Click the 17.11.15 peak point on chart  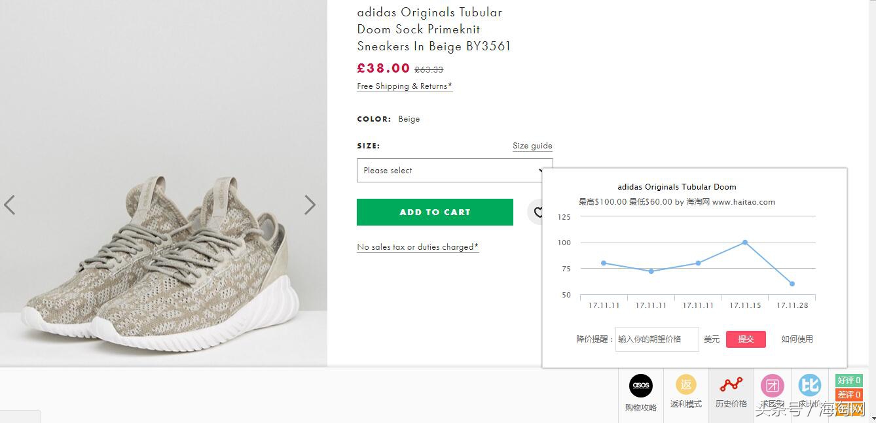(745, 243)
